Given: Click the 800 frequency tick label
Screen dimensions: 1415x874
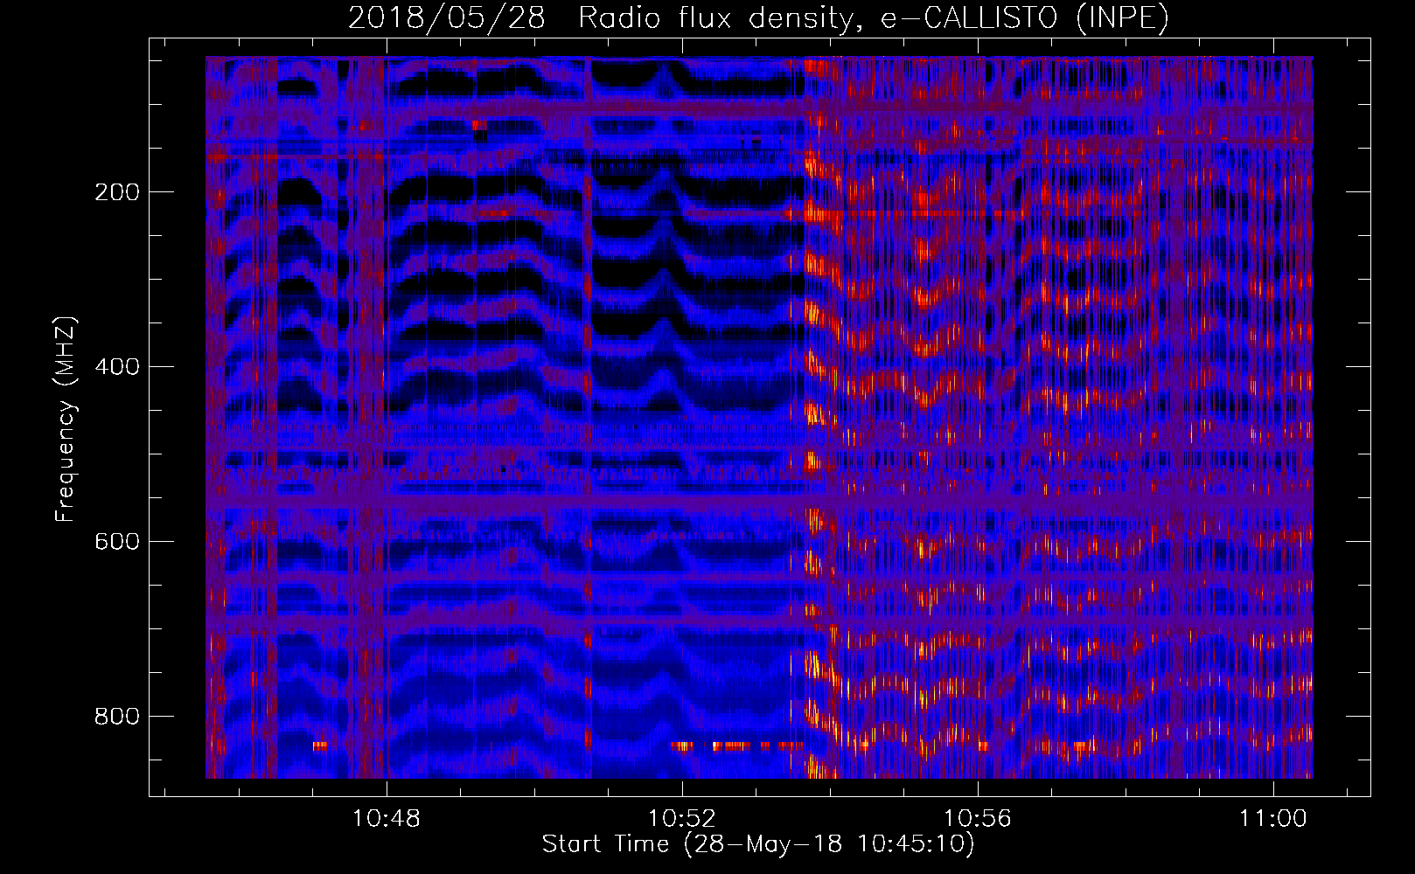Looking at the screenshot, I should [x=117, y=717].
